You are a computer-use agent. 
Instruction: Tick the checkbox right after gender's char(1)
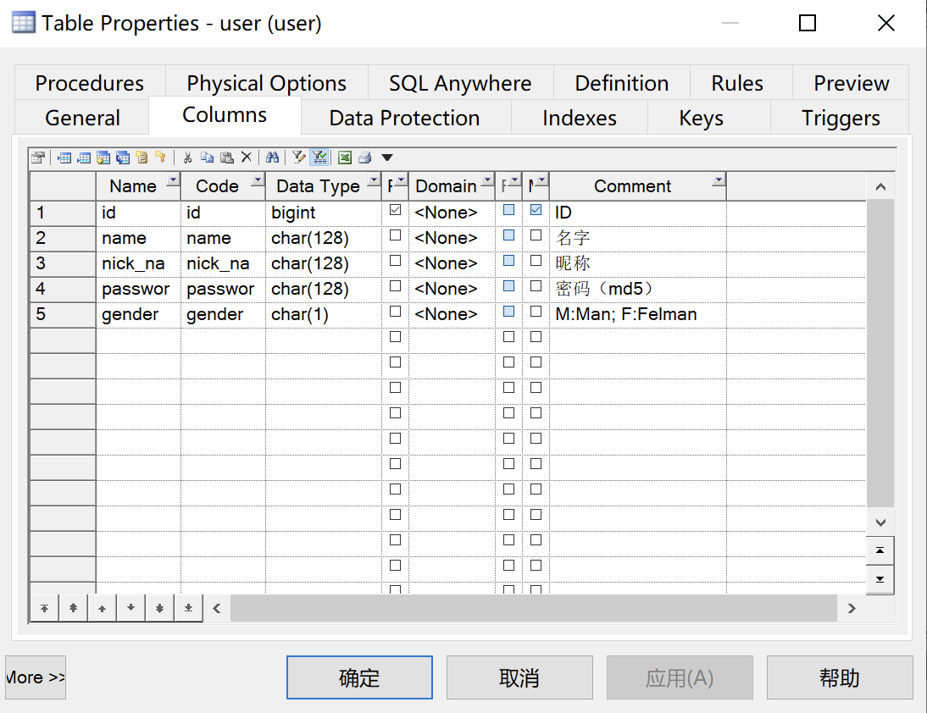(395, 312)
